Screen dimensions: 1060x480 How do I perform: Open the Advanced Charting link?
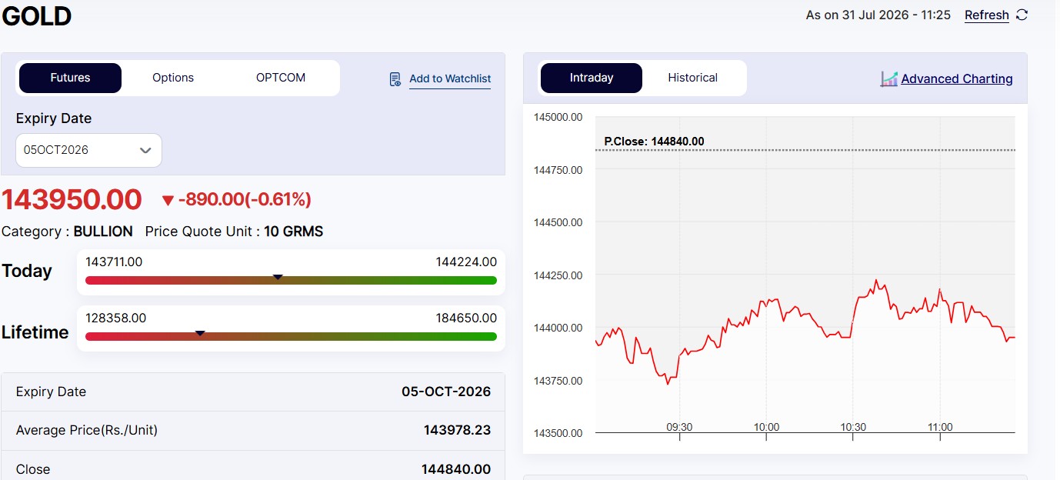pyautogui.click(x=957, y=78)
